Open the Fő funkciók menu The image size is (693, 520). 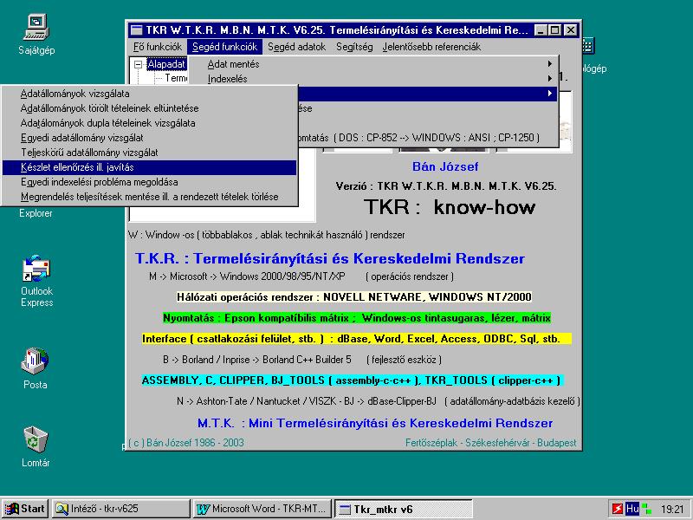click(x=158, y=47)
